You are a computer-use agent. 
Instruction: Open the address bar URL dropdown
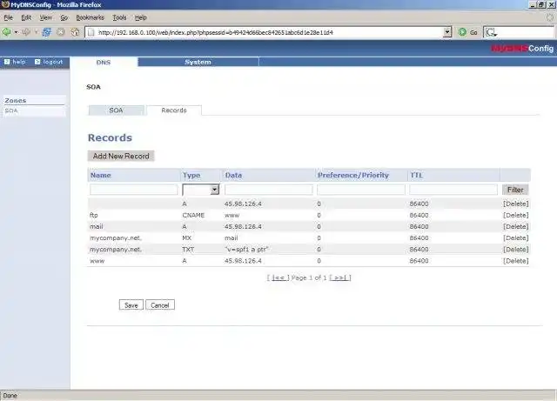coord(447,32)
